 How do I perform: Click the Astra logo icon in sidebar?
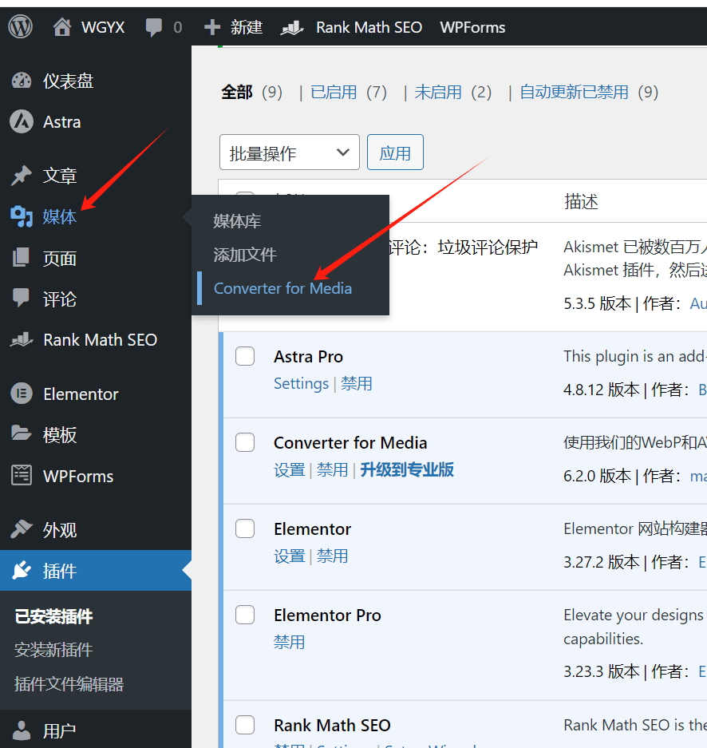pyautogui.click(x=22, y=121)
